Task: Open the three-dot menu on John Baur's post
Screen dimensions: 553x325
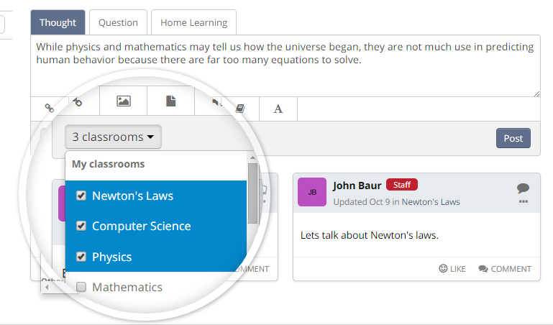Action: 524,201
